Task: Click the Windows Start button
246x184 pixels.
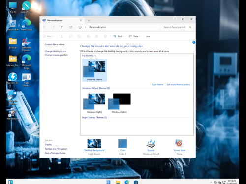Action: (x=109, y=182)
